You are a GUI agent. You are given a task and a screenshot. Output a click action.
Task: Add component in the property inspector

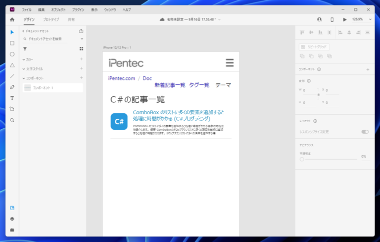367,70
